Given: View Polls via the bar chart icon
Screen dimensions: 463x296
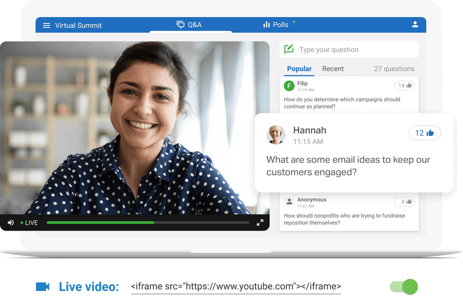Looking at the screenshot, I should point(267,24).
